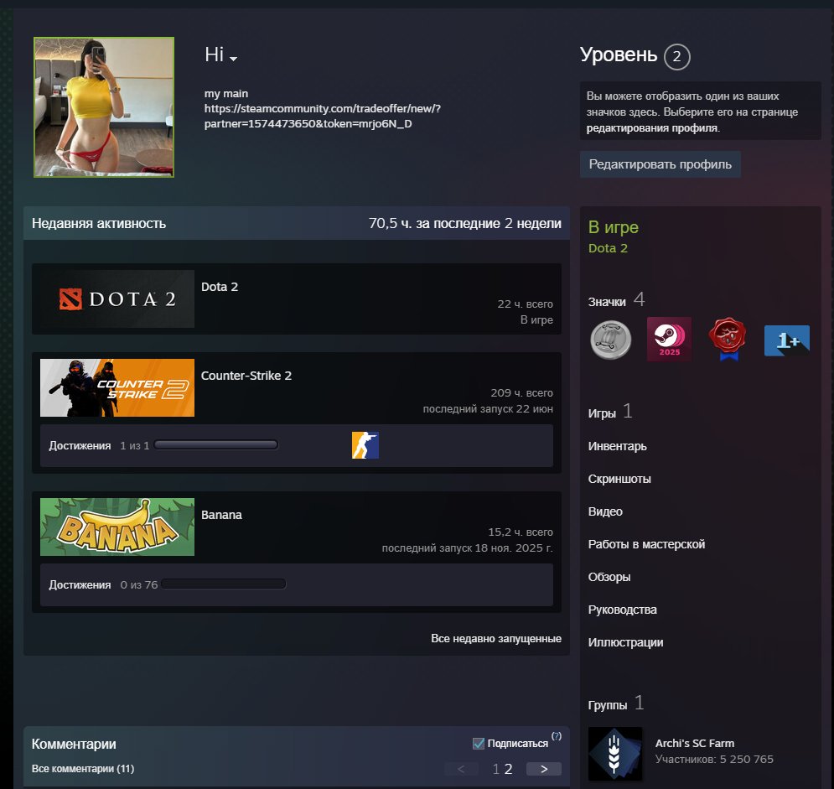Image resolution: width=834 pixels, height=789 pixels.
Task: Click the Banana game title
Action: tap(221, 515)
